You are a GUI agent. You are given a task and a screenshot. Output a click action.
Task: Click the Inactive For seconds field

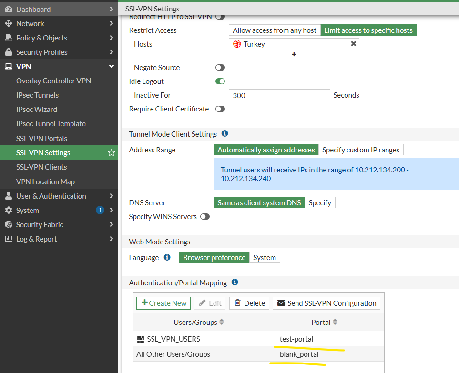279,95
